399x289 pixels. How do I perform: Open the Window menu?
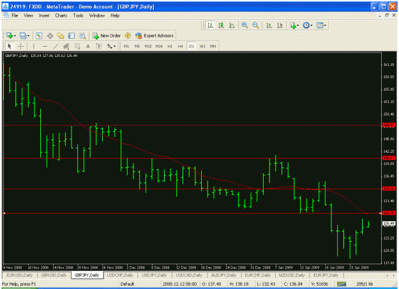(x=97, y=15)
